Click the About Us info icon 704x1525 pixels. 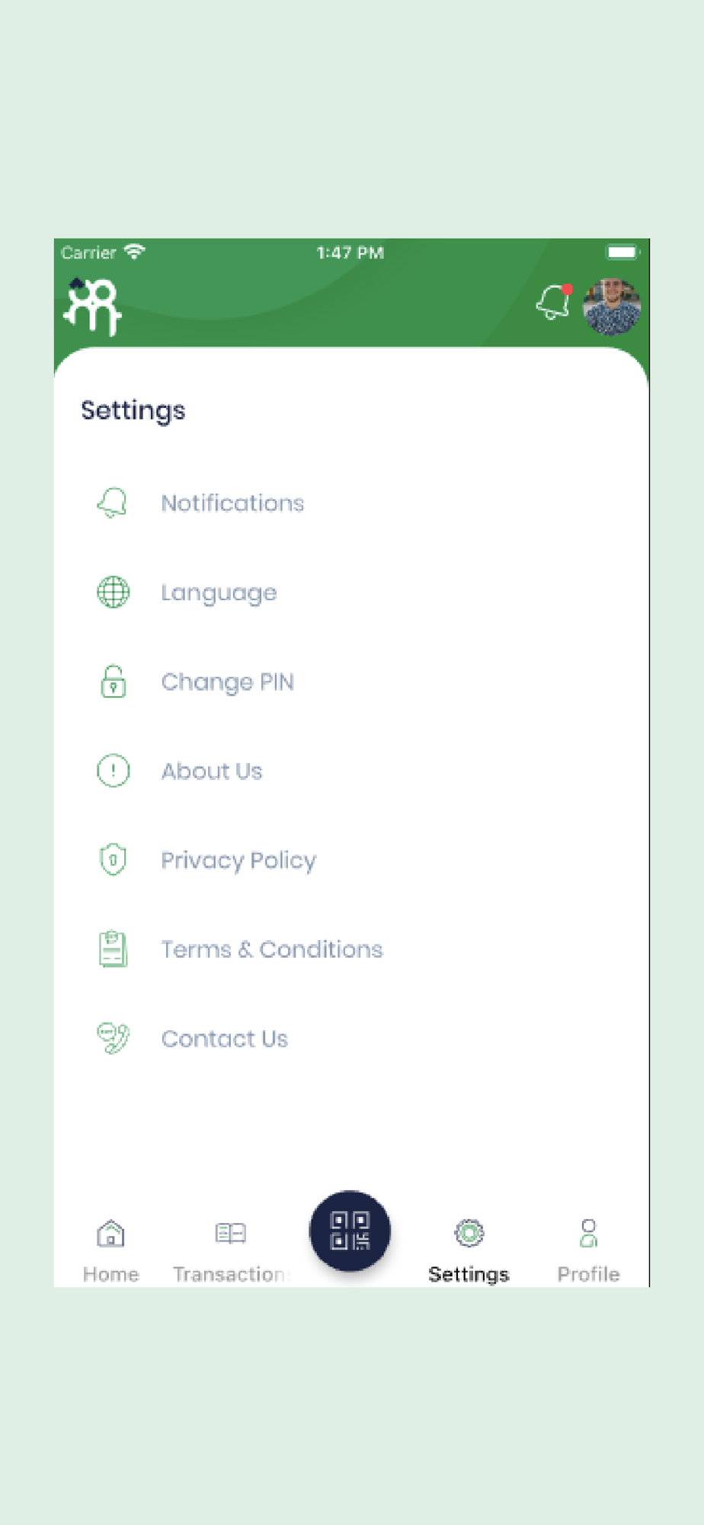tap(113, 771)
